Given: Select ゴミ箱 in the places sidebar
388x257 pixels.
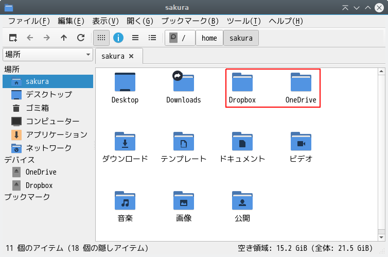Looking at the screenshot, I should click(x=37, y=108).
